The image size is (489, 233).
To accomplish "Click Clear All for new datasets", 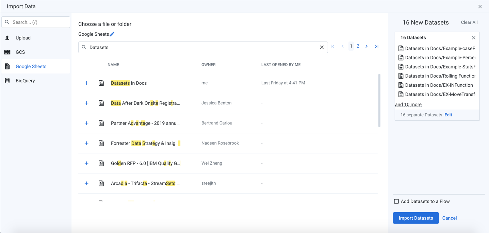I will click(469, 22).
